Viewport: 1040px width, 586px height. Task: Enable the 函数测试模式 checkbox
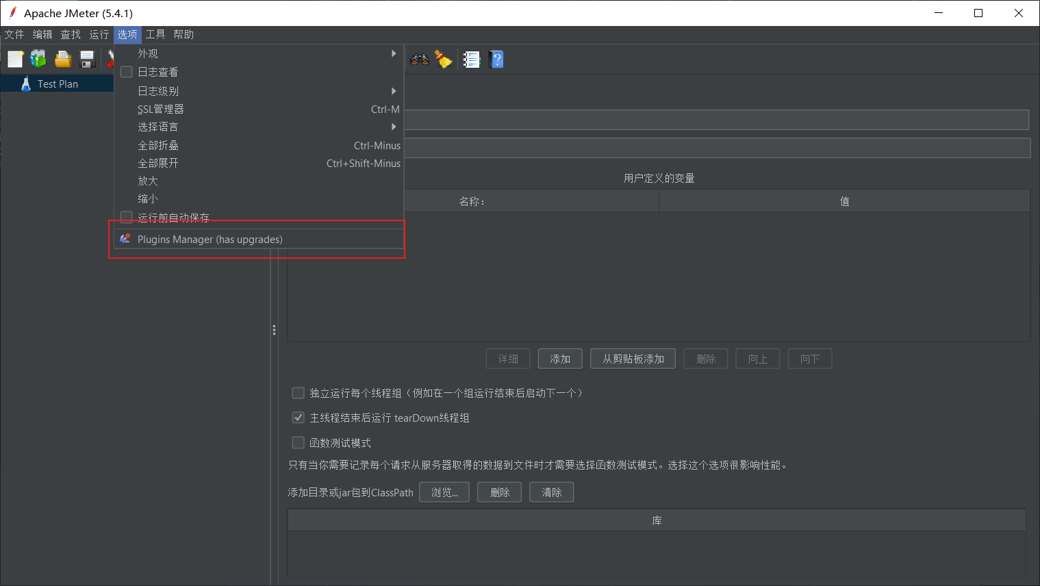[299, 442]
